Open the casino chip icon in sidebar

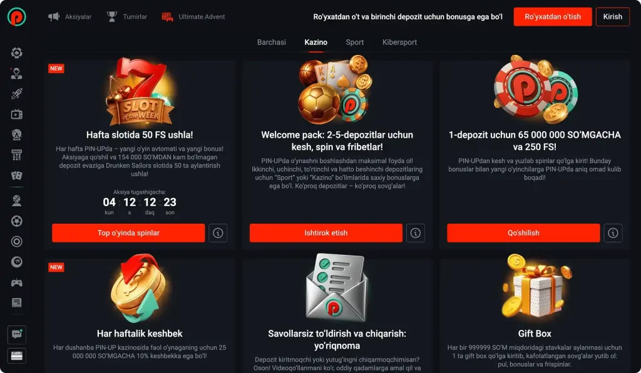16,52
